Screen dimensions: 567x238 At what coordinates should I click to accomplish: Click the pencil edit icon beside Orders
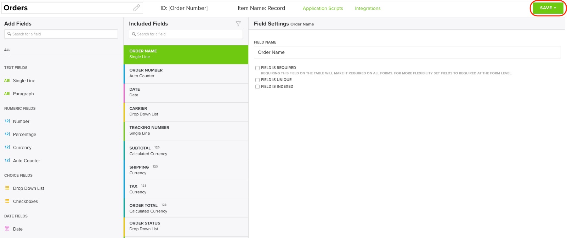(136, 8)
